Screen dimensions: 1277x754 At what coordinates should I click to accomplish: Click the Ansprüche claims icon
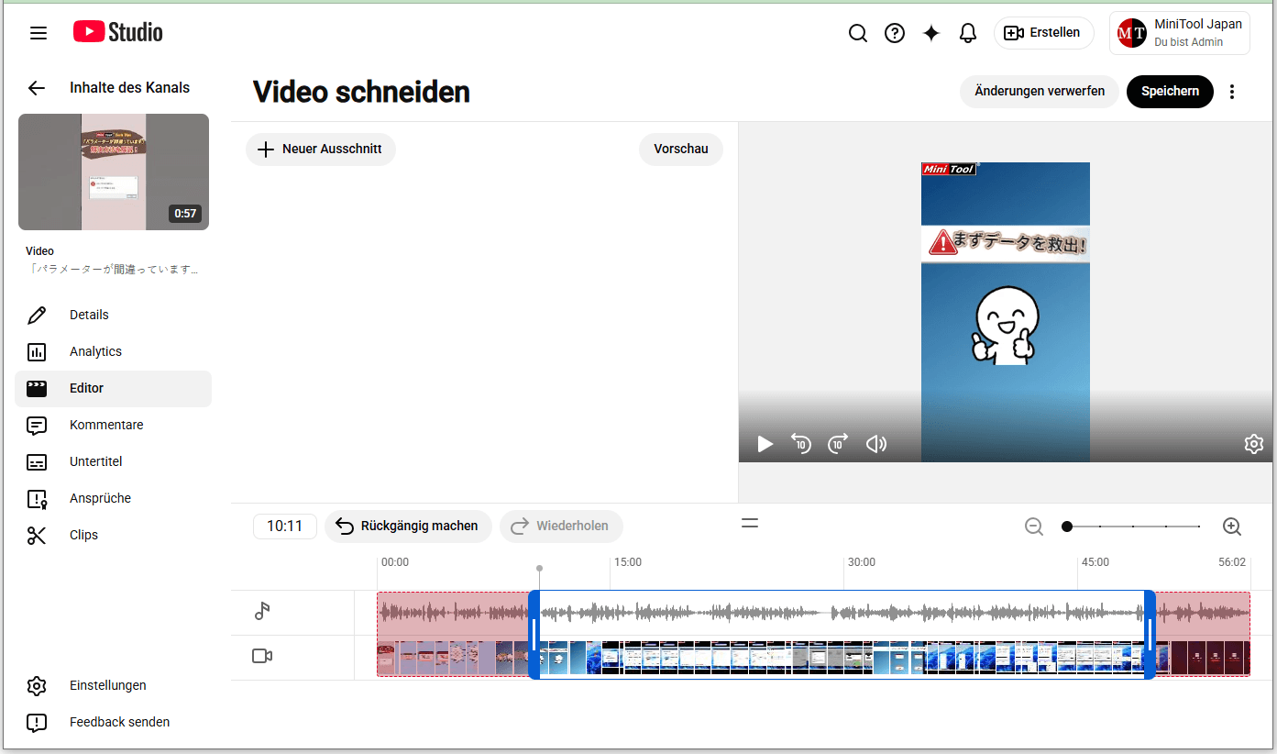(37, 499)
